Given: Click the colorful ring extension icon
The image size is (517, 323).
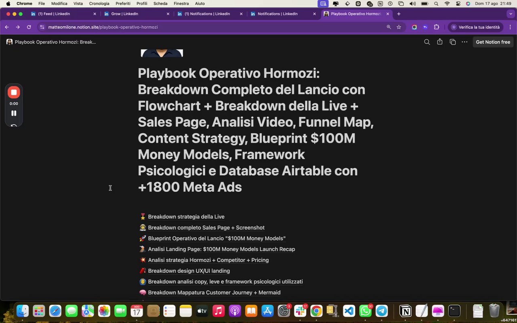Looking at the screenshot, I should point(414,27).
